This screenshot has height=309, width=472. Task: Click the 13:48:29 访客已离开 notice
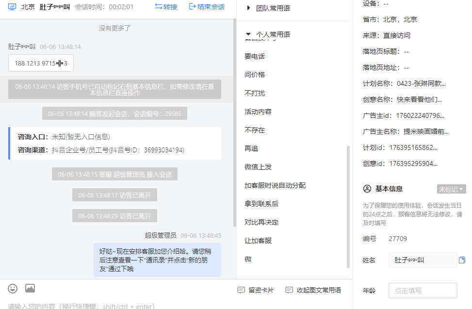click(x=114, y=216)
